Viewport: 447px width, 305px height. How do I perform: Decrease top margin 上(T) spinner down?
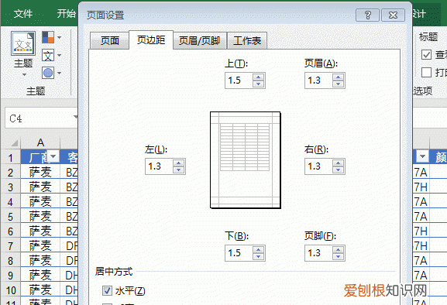coord(258,84)
